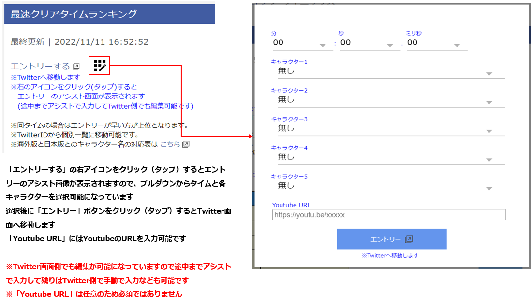Expand the キャラクター1 dropdown
Image resolution: width=532 pixels, height=303 pixels.
tap(489, 74)
